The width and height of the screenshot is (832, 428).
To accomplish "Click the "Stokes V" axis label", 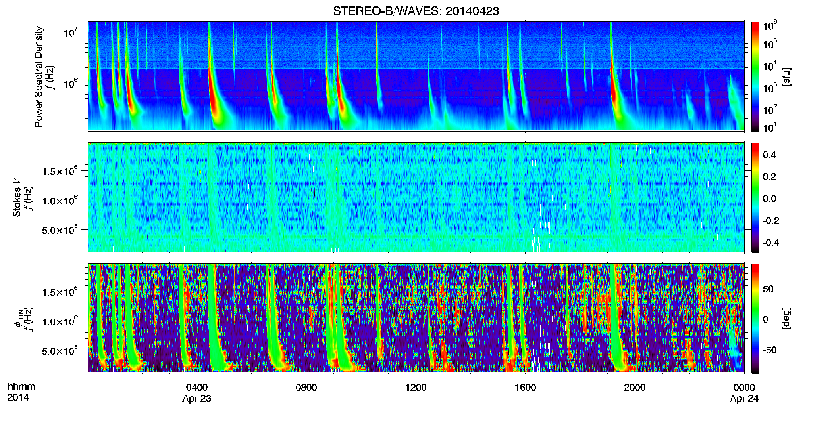I will [17, 197].
